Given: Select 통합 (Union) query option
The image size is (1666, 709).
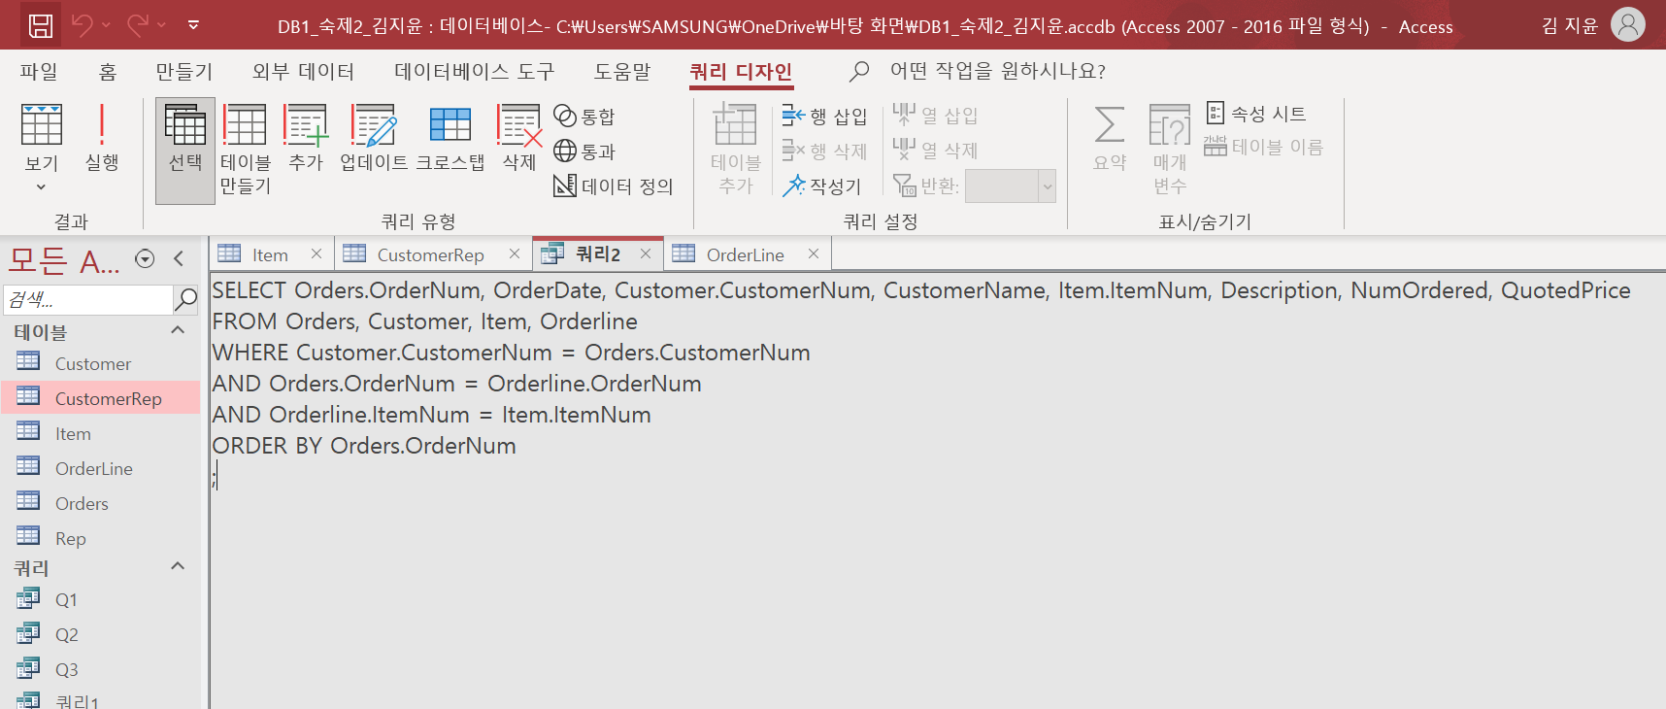Looking at the screenshot, I should click(584, 117).
